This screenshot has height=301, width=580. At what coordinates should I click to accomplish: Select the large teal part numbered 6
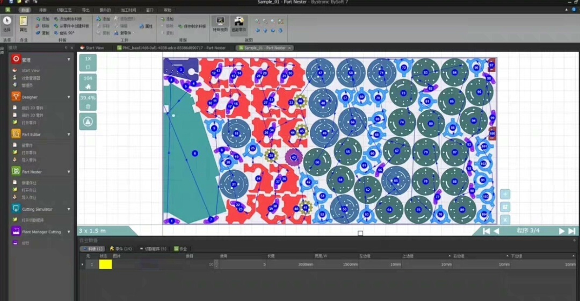coord(193,153)
